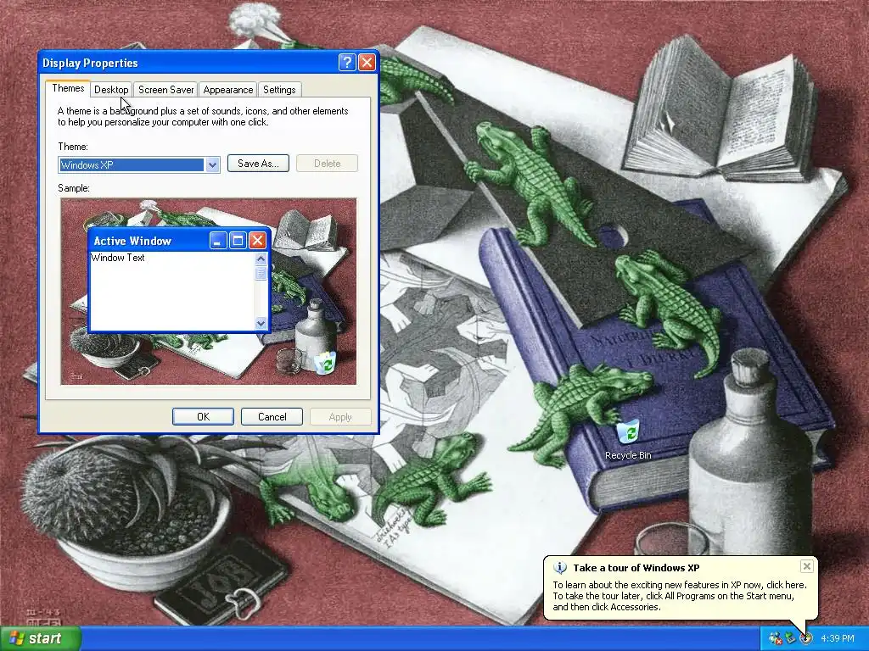
Task: Open the Start menu
Action: [x=40, y=638]
